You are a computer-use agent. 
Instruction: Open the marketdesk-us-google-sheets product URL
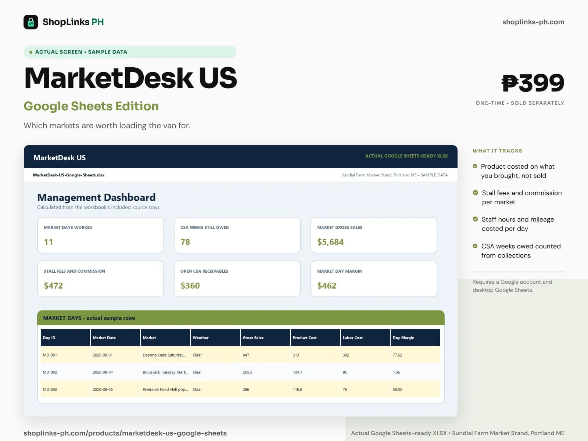click(x=125, y=433)
